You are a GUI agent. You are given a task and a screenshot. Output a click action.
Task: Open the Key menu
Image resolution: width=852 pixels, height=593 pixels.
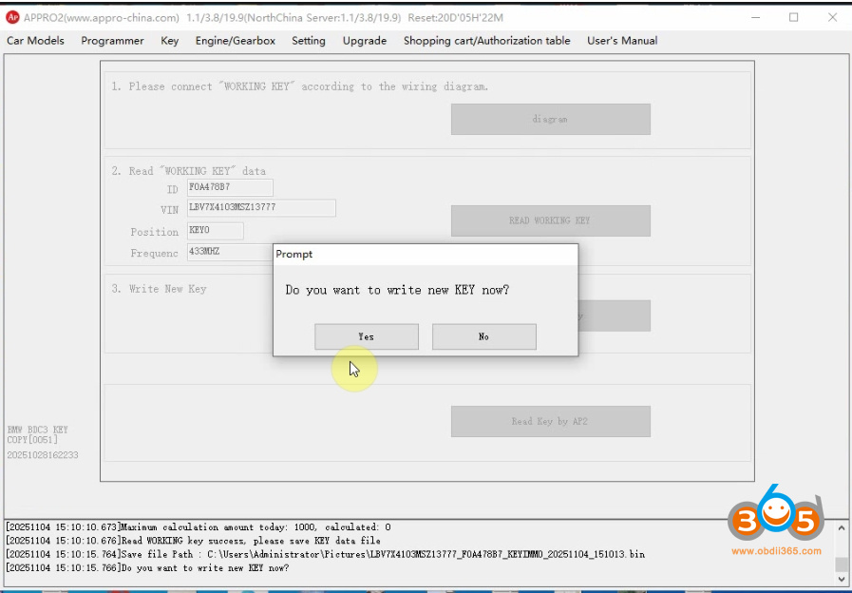pyautogui.click(x=169, y=41)
